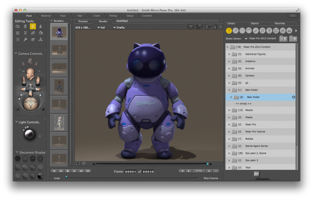Select the magnifier View tool
This screenshot has height=199, width=313.
25,40
